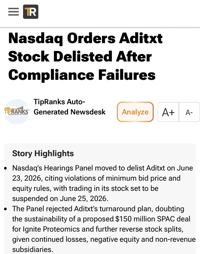The image size is (200, 254).
Task: Open TipRanks Auto-Generated Newsdesk author page
Action: [x=70, y=107]
